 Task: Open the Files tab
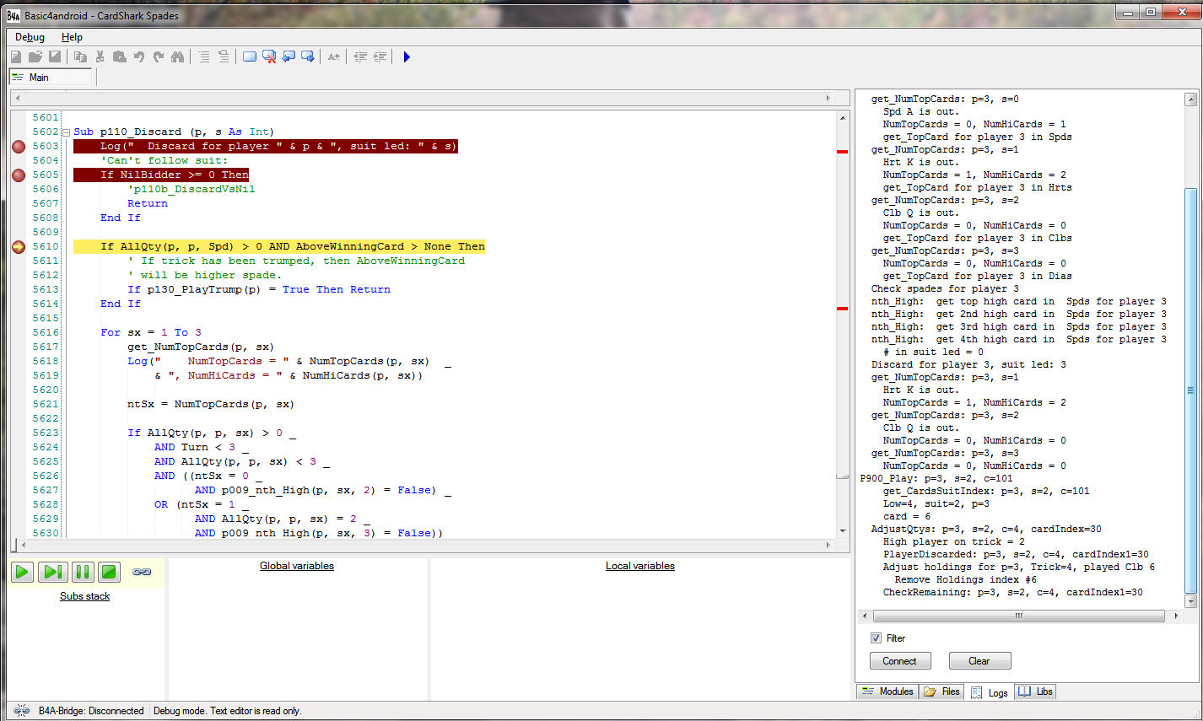pyautogui.click(x=942, y=691)
